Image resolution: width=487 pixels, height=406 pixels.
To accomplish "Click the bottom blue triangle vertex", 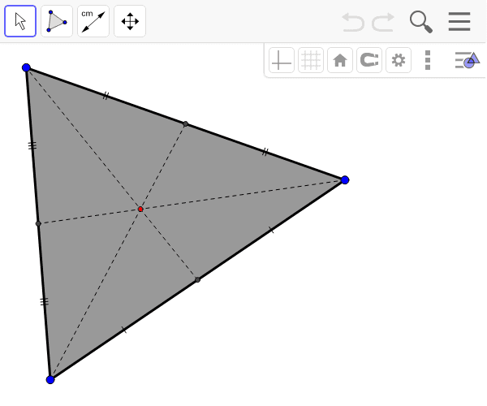I will click(x=50, y=379).
